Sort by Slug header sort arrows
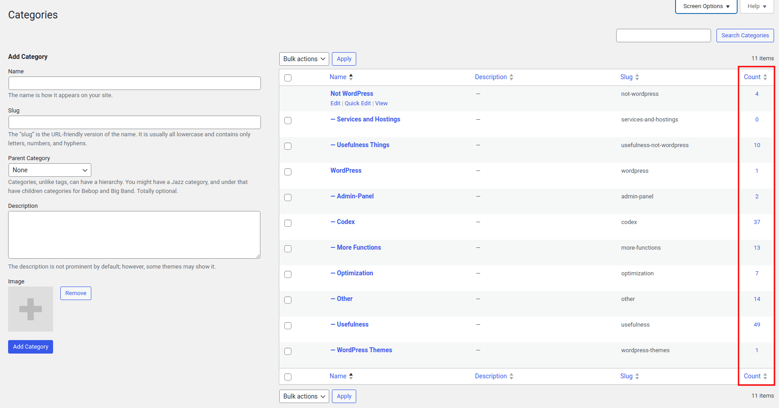 (637, 77)
